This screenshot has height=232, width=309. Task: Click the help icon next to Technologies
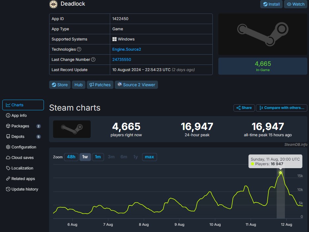click(79, 49)
